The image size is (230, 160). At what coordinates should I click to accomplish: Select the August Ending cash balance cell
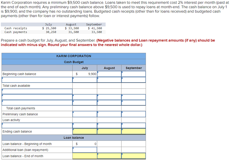(109, 131)
